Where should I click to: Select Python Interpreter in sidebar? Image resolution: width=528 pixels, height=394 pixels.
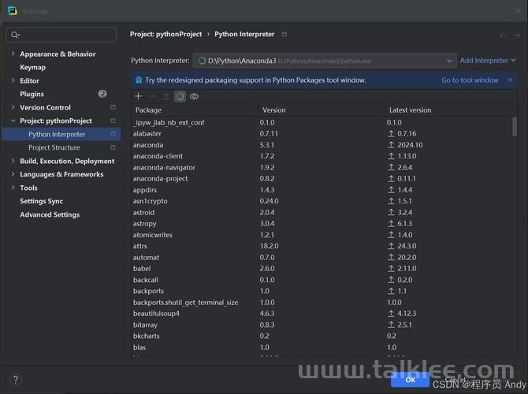pos(61,134)
